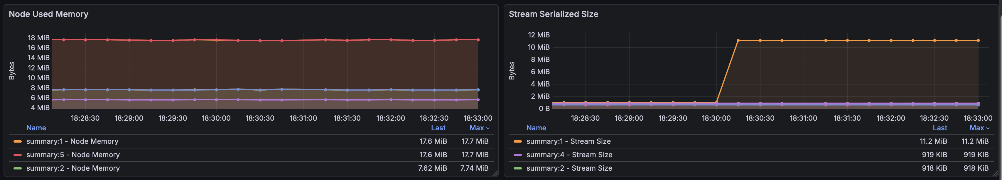
Task: Select summary:2 - Stream Size legend entry
Action: 569,168
